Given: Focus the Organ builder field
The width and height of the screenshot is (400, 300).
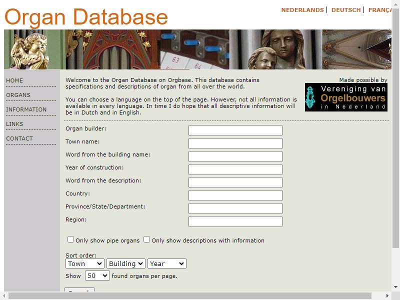Looking at the screenshot, I should click(235, 130).
